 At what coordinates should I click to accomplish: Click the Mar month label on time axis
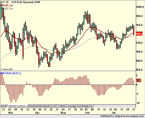coord(11,113)
